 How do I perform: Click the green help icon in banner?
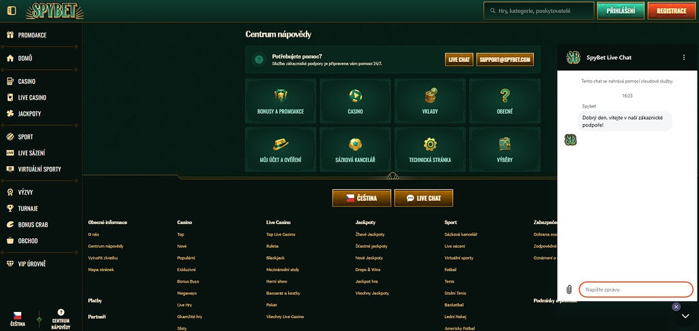[x=258, y=60]
